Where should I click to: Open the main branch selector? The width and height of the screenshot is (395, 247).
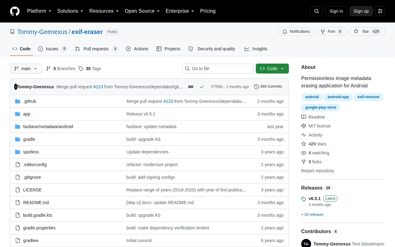pyautogui.click(x=26, y=69)
